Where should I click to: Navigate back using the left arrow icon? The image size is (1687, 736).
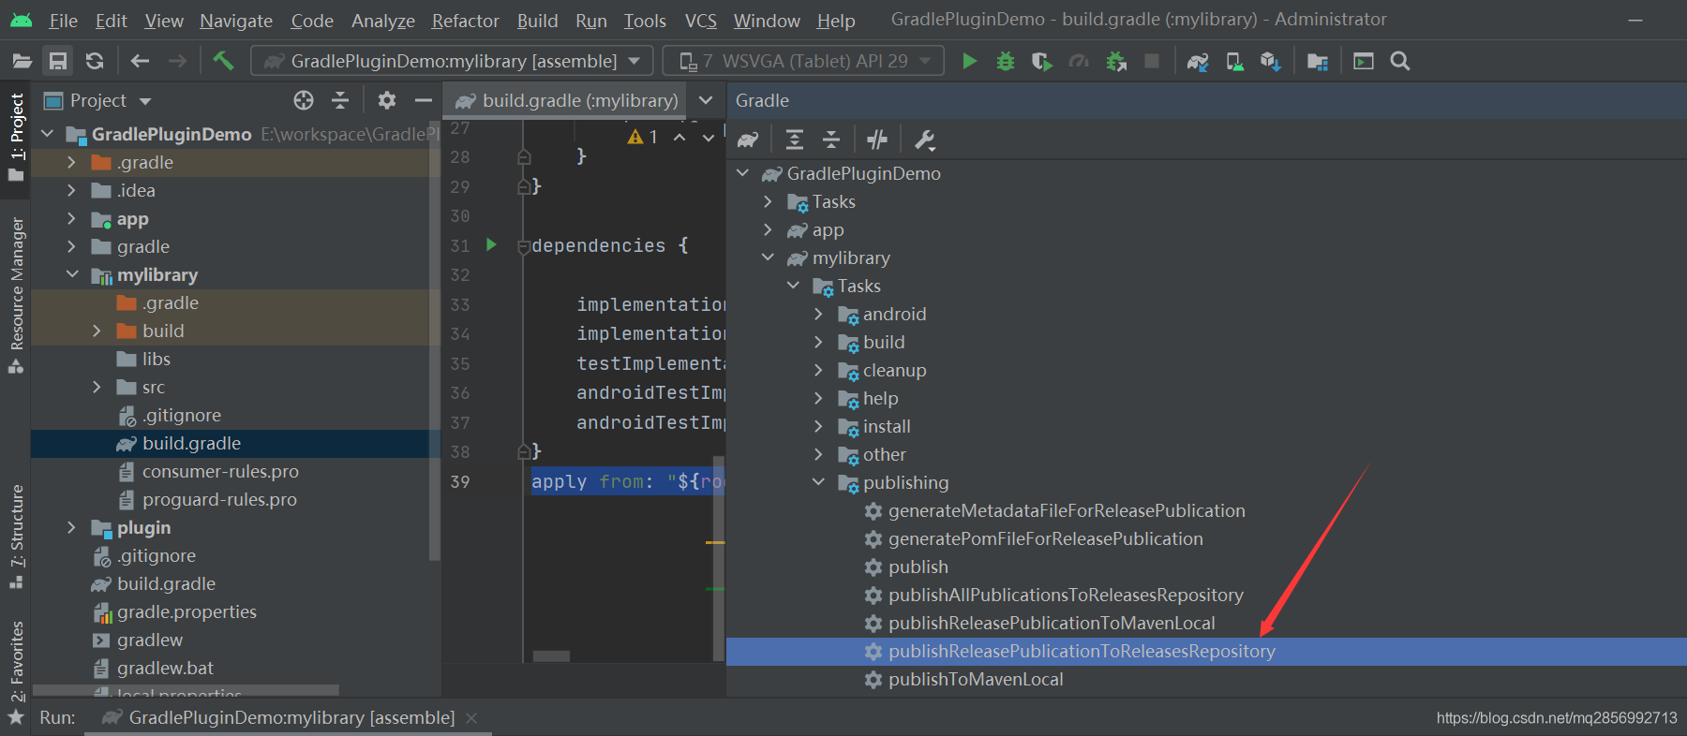click(x=140, y=62)
